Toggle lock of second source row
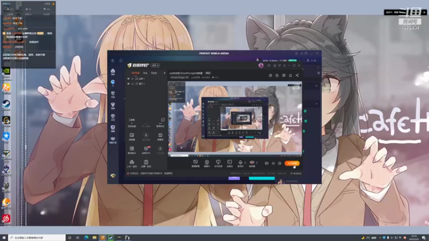This screenshot has width=429, height=241. point(132,84)
